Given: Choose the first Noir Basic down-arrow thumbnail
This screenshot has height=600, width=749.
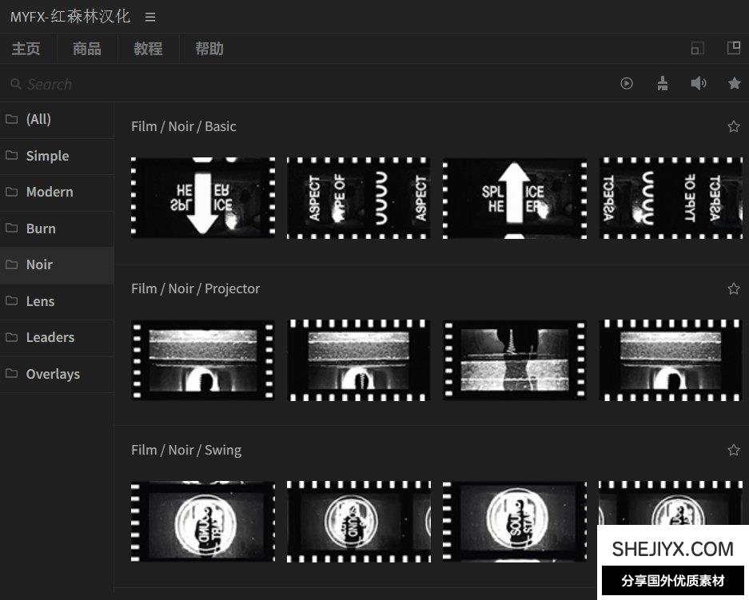Looking at the screenshot, I should (x=202, y=197).
